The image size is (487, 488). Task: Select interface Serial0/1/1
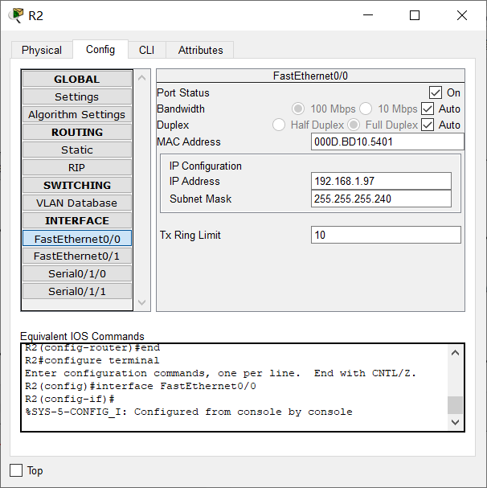[x=77, y=291]
